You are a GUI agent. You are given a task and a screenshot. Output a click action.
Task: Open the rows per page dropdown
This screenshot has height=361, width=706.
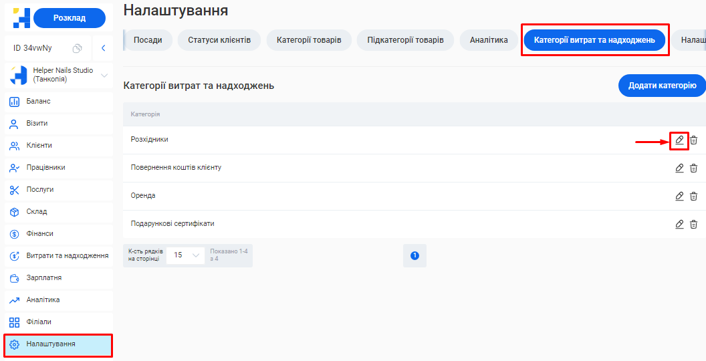click(185, 255)
